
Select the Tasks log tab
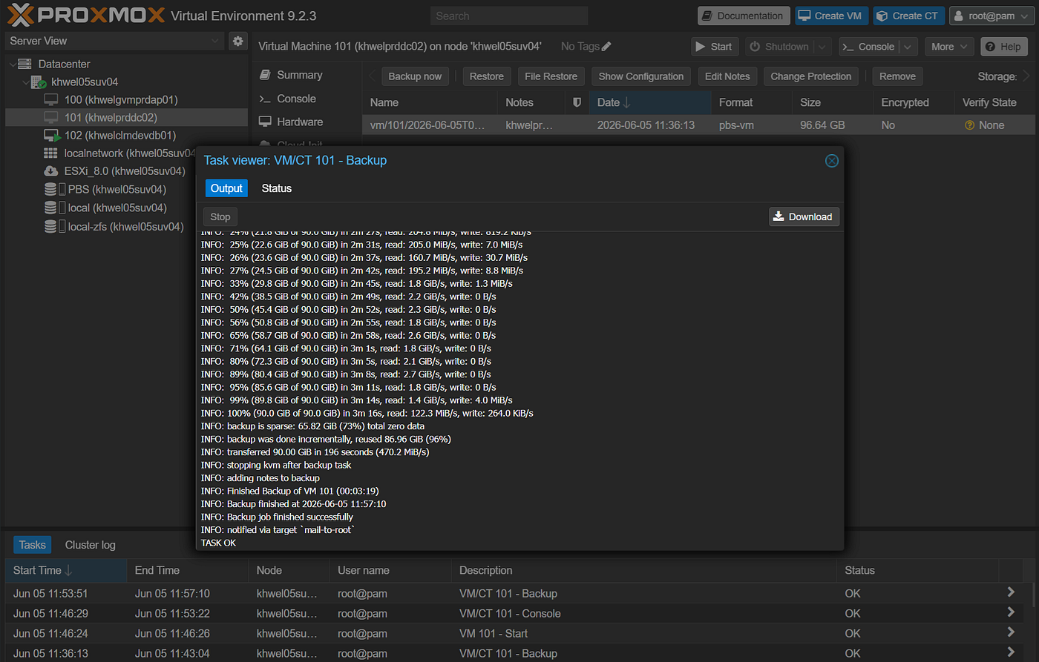tap(33, 545)
